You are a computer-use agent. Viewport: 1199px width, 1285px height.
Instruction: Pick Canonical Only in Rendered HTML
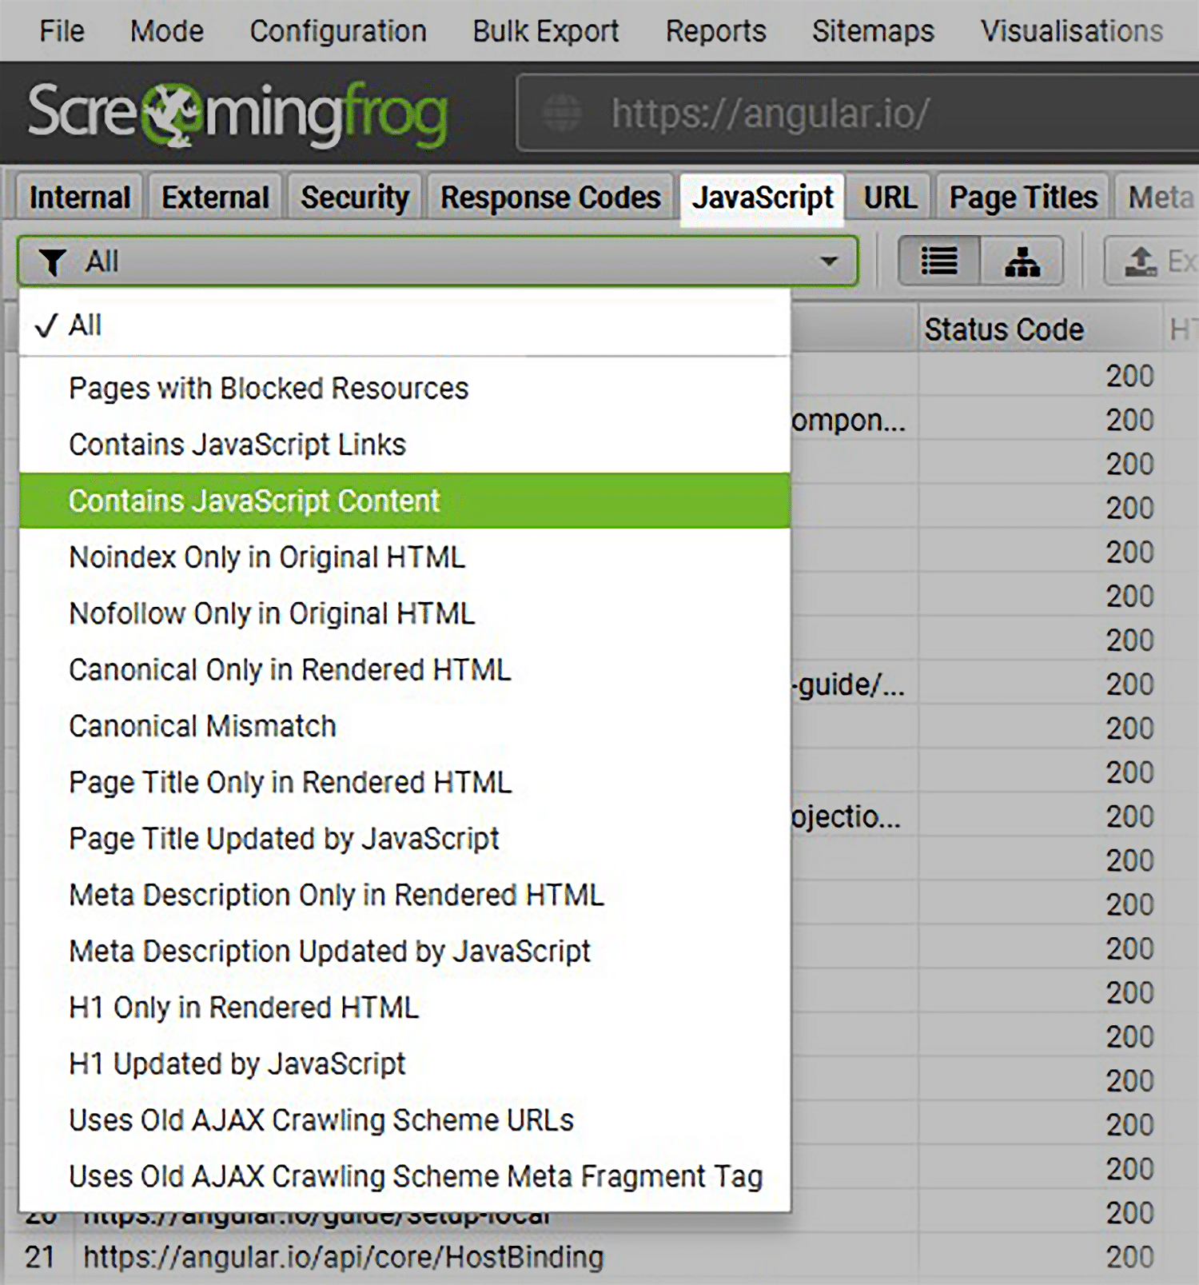[404, 670]
